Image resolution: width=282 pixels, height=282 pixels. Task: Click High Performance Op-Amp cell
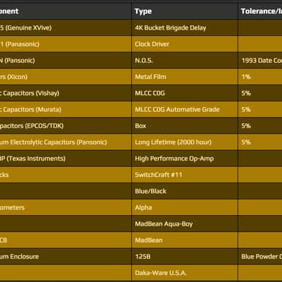click(185, 159)
